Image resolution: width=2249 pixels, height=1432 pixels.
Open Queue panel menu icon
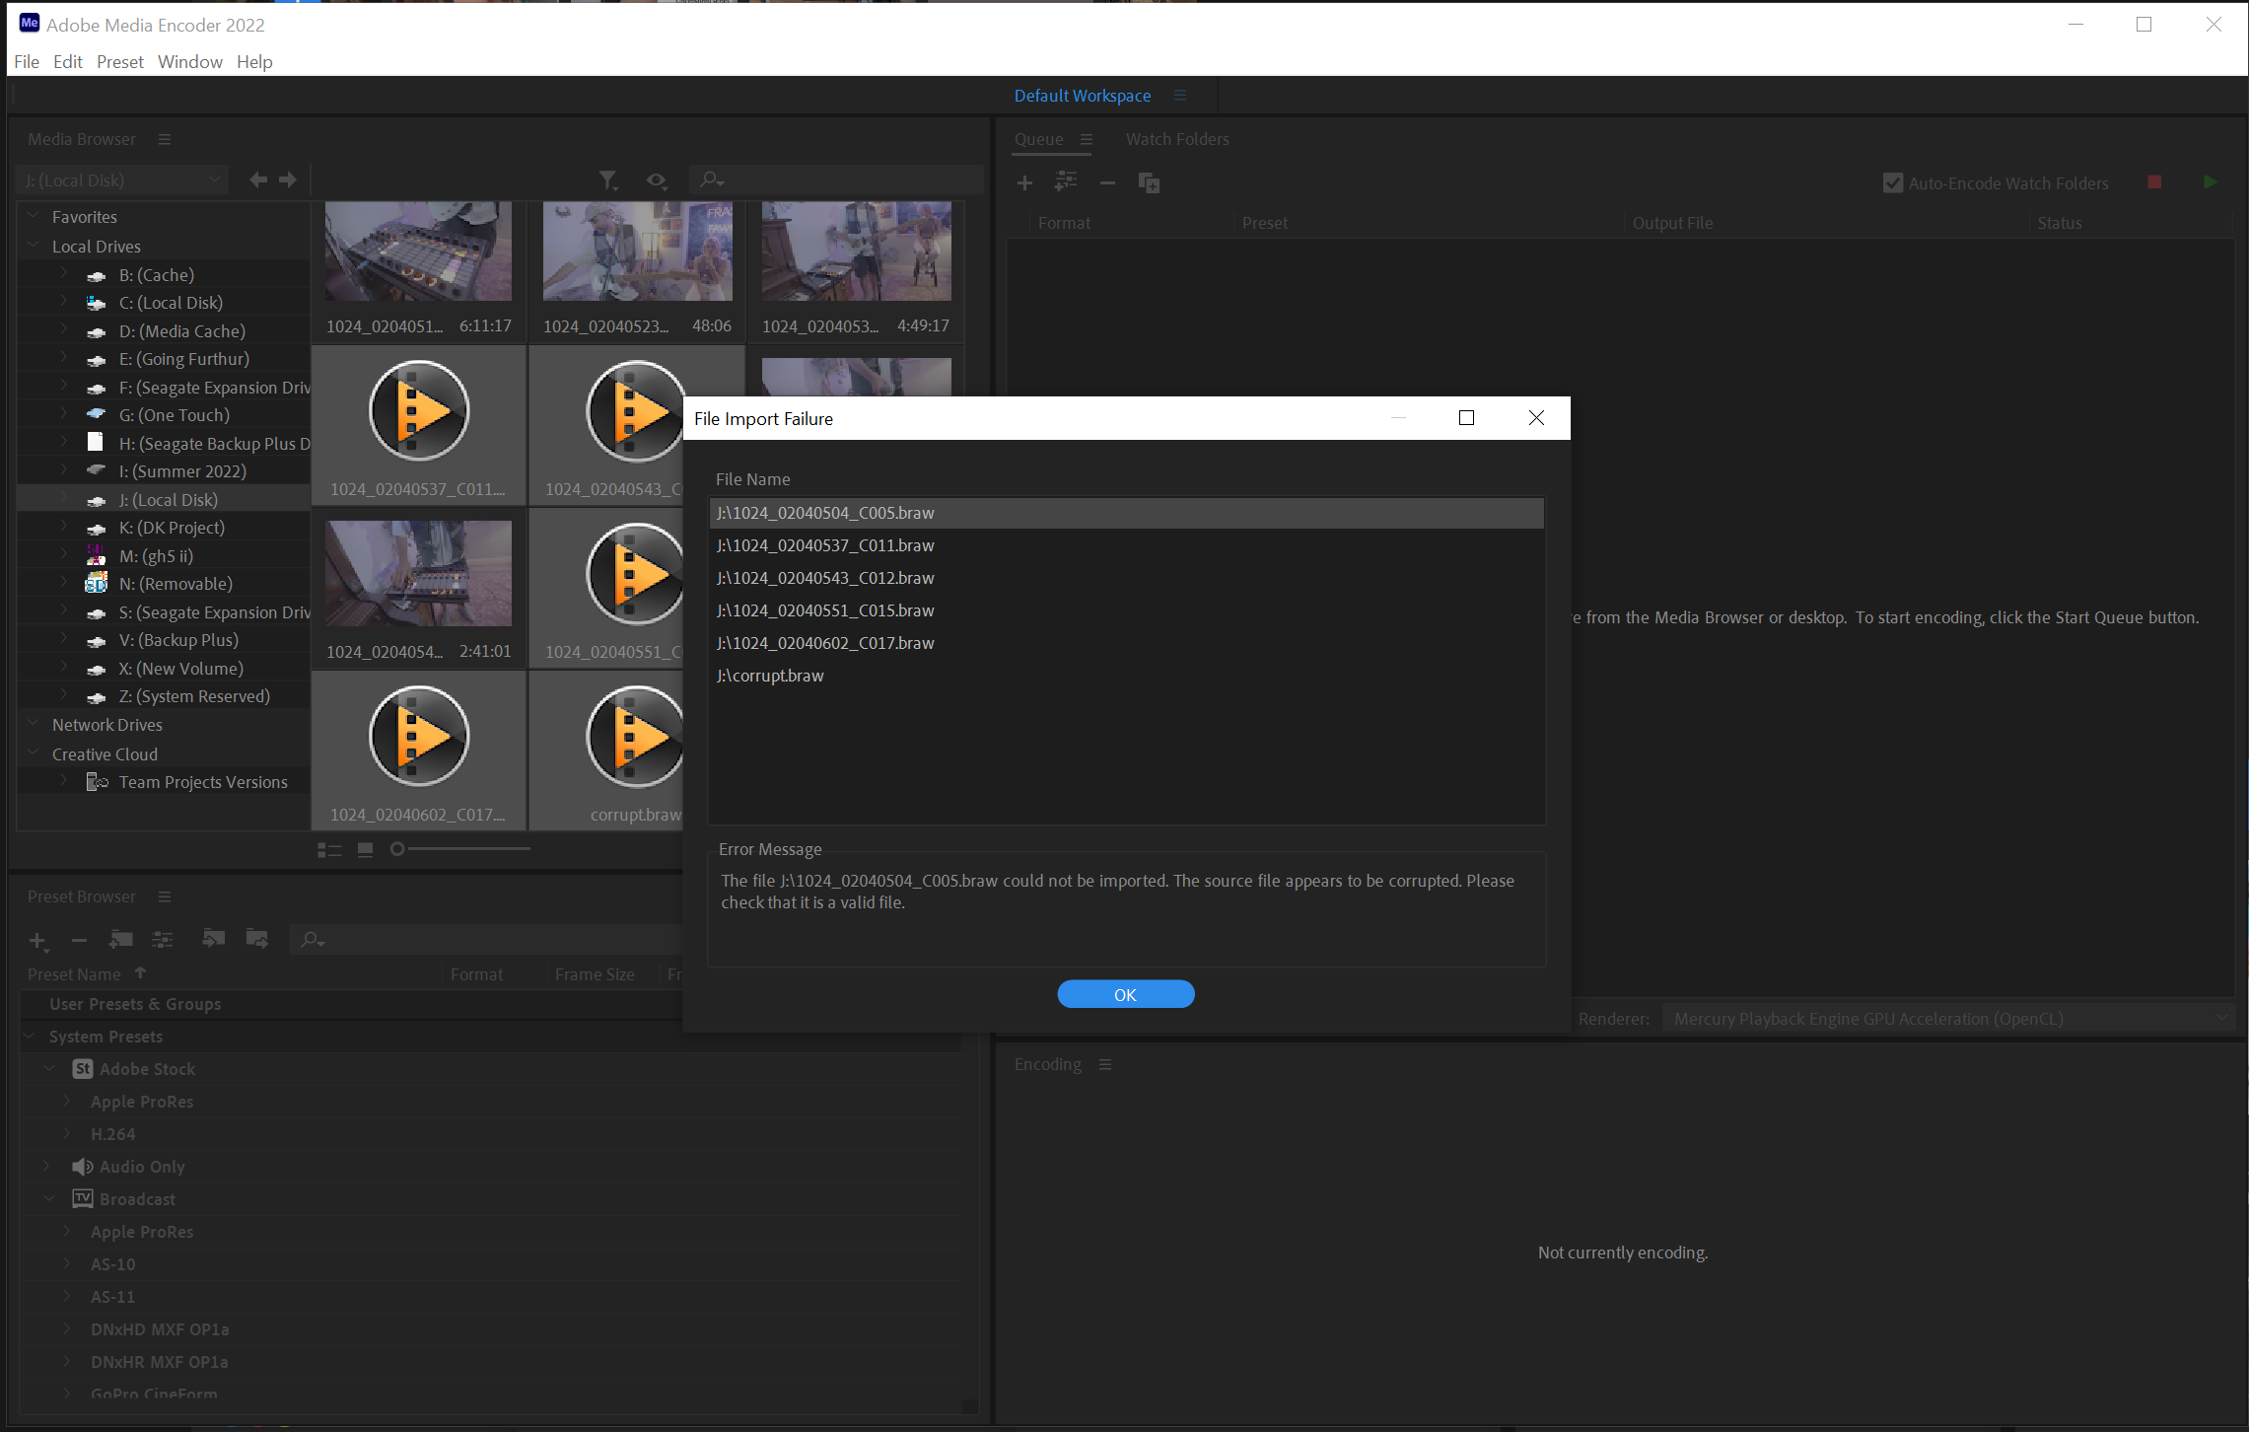(x=1087, y=139)
